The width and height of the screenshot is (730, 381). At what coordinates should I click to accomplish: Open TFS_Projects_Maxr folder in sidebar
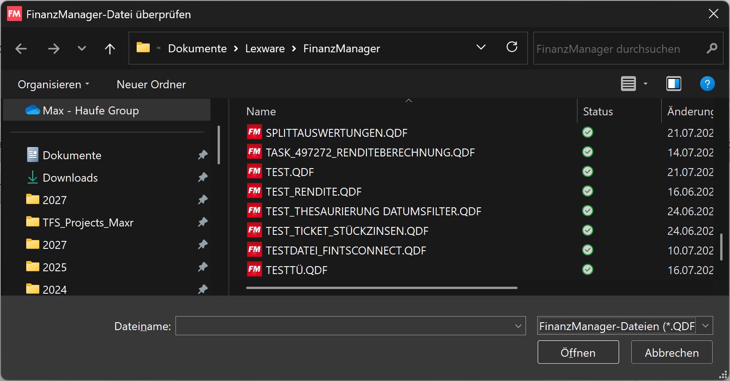[88, 222]
